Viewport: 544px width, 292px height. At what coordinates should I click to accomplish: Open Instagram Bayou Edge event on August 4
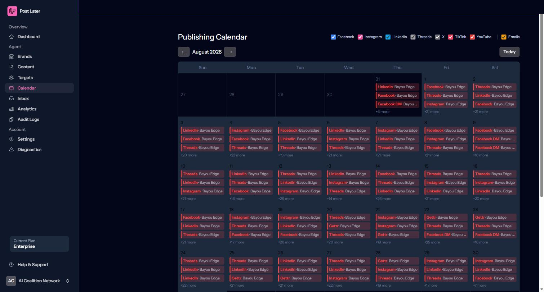click(x=251, y=131)
